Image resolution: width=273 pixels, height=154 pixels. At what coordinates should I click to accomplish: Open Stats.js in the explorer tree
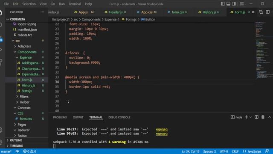tap(26, 91)
